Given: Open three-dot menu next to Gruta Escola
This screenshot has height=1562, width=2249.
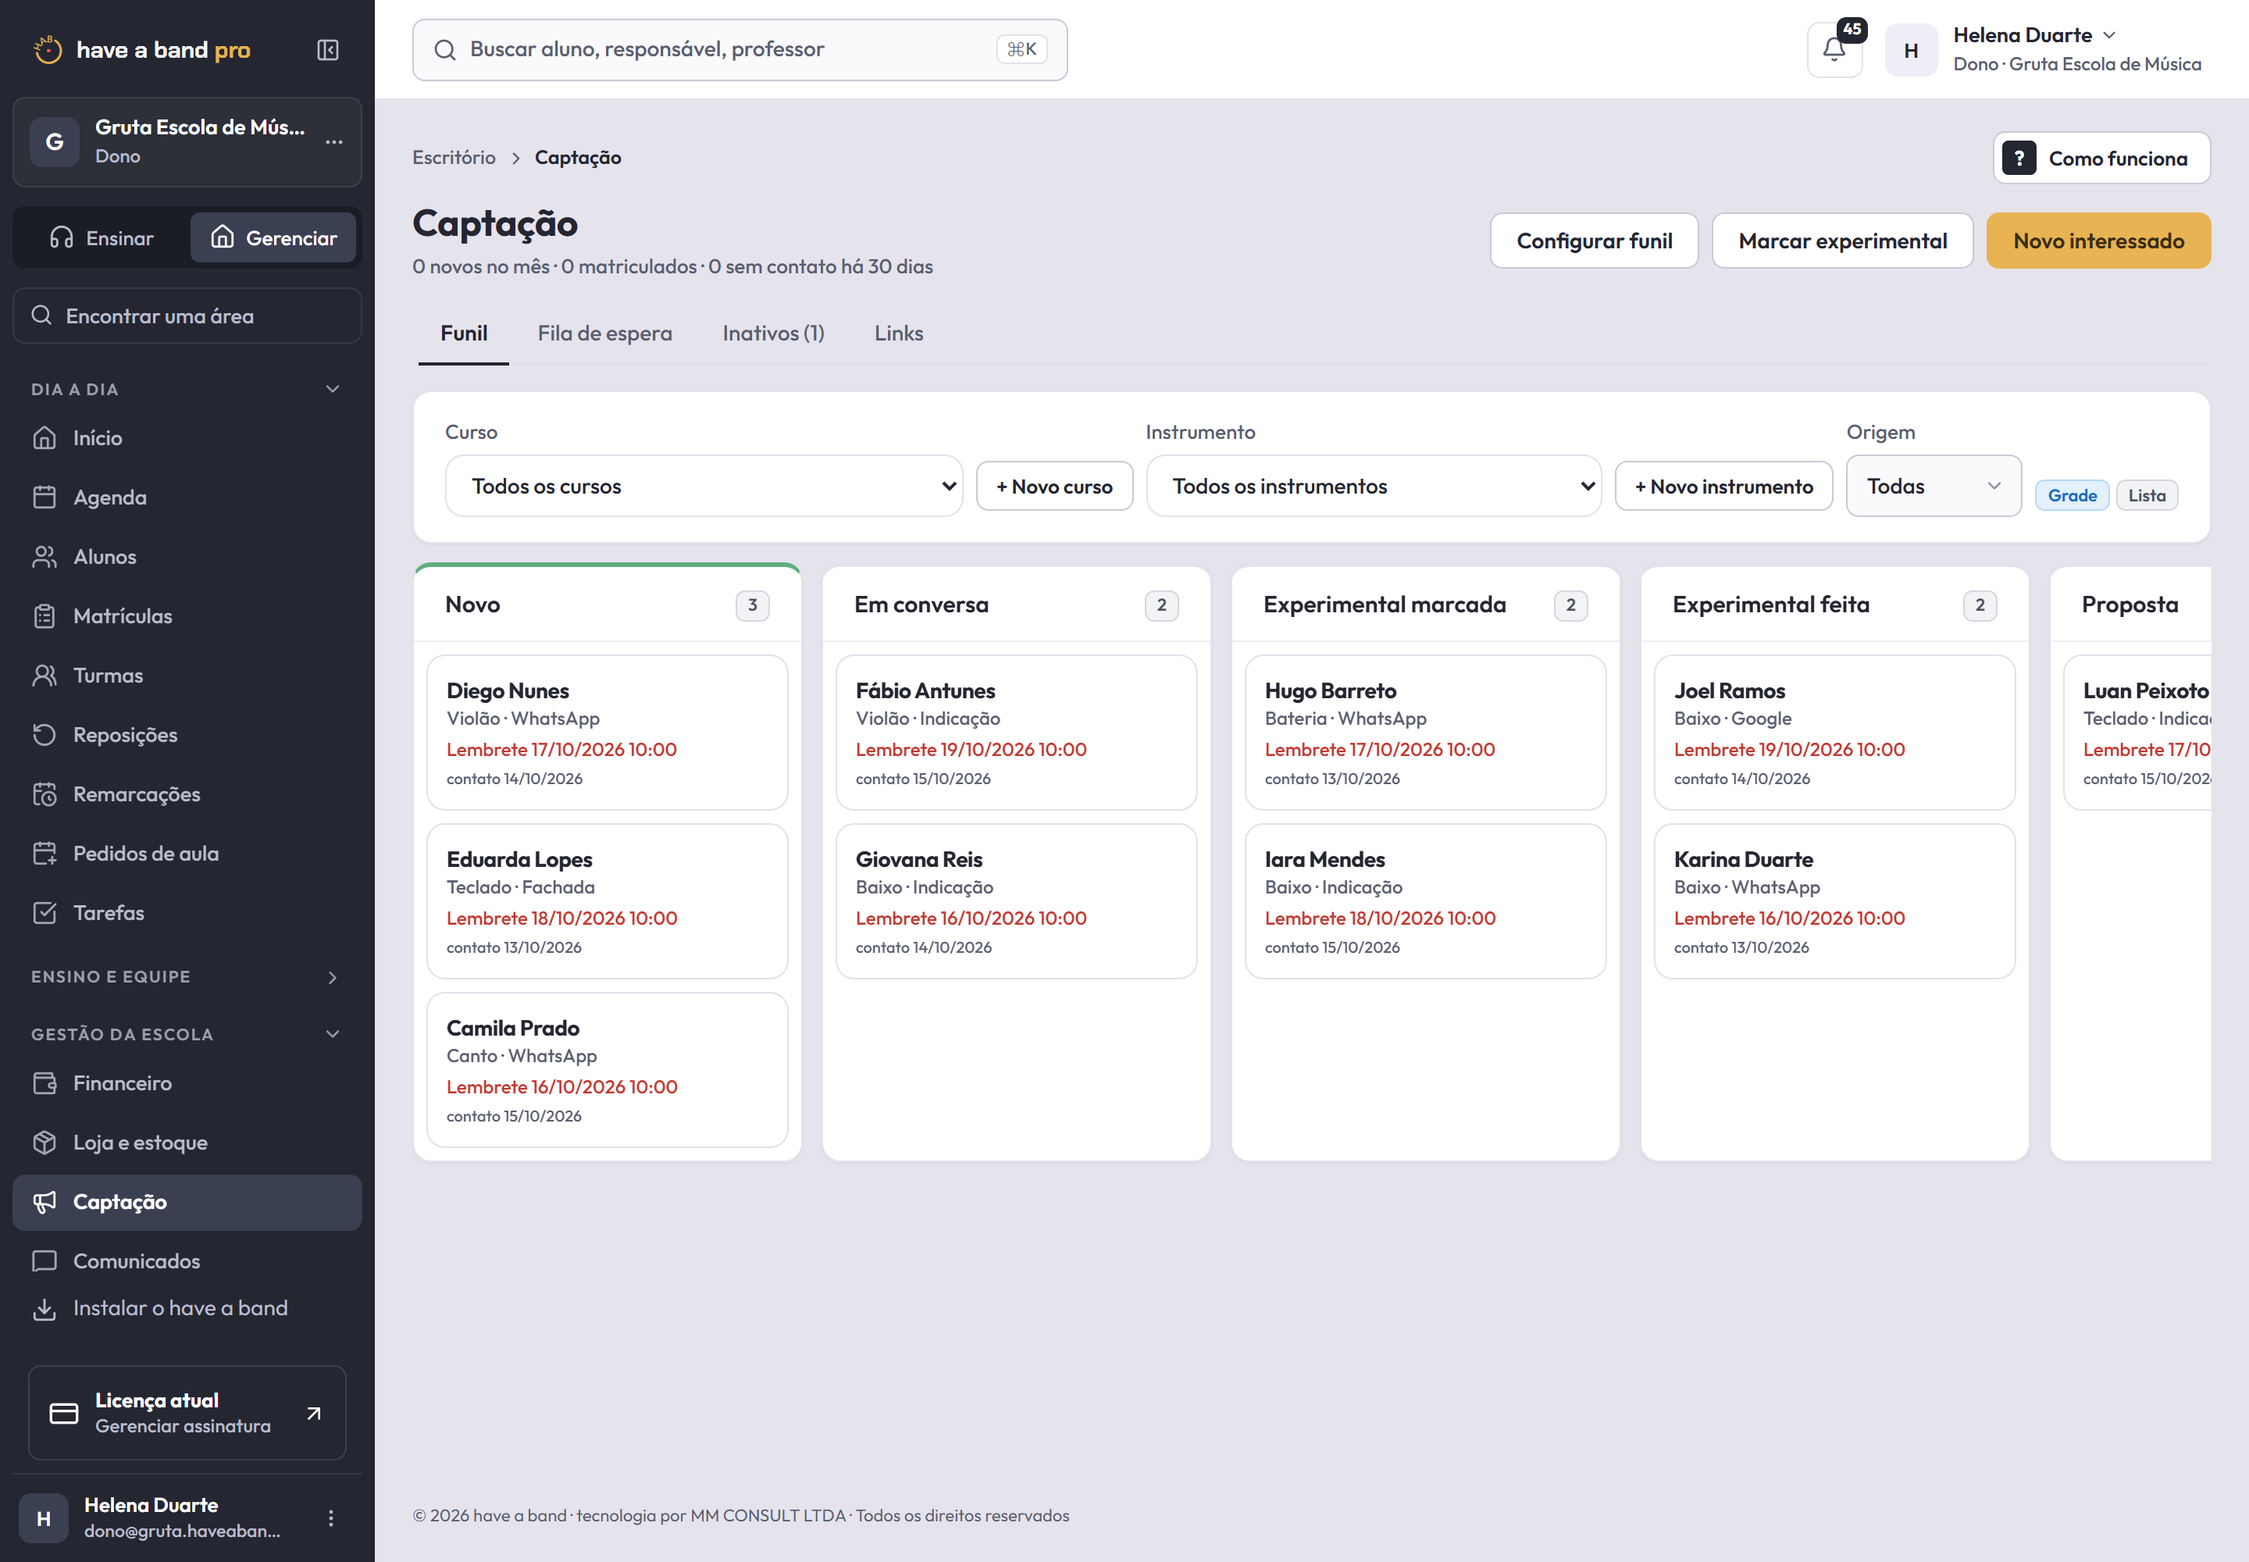Looking at the screenshot, I should 335,142.
